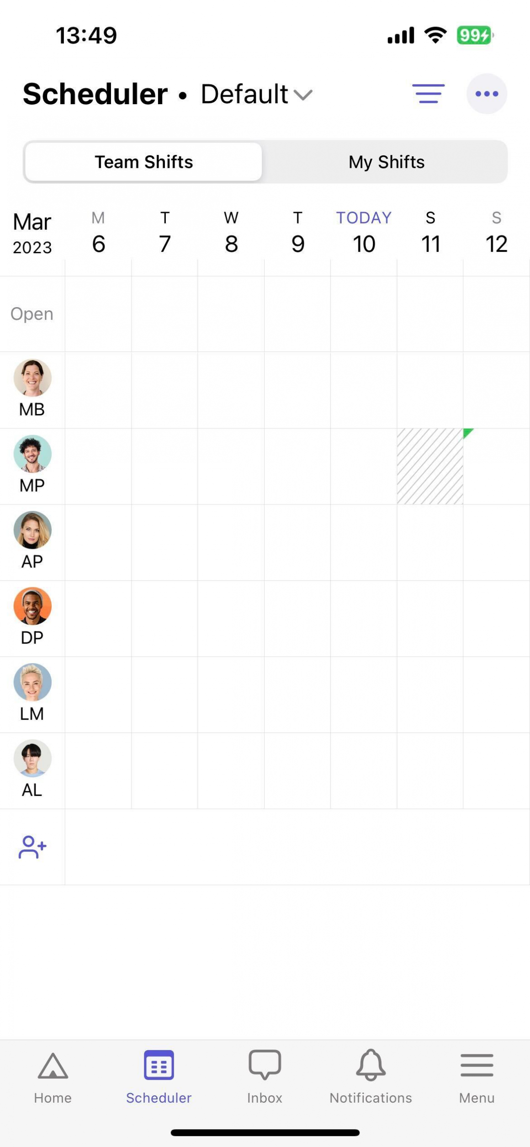Viewport: 530px width, 1147px height.
Task: Open the hamburger Menu icon
Action: click(x=477, y=1066)
